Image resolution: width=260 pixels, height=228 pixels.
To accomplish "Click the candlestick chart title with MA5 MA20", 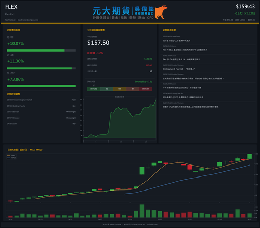I will (x=25, y=150).
